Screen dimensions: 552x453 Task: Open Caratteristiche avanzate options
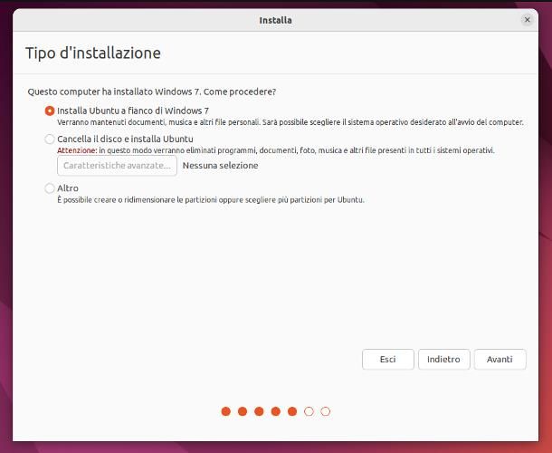(x=117, y=165)
